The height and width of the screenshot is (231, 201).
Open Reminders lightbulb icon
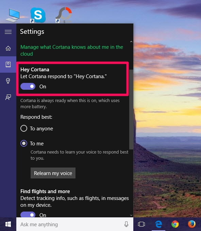point(8,81)
